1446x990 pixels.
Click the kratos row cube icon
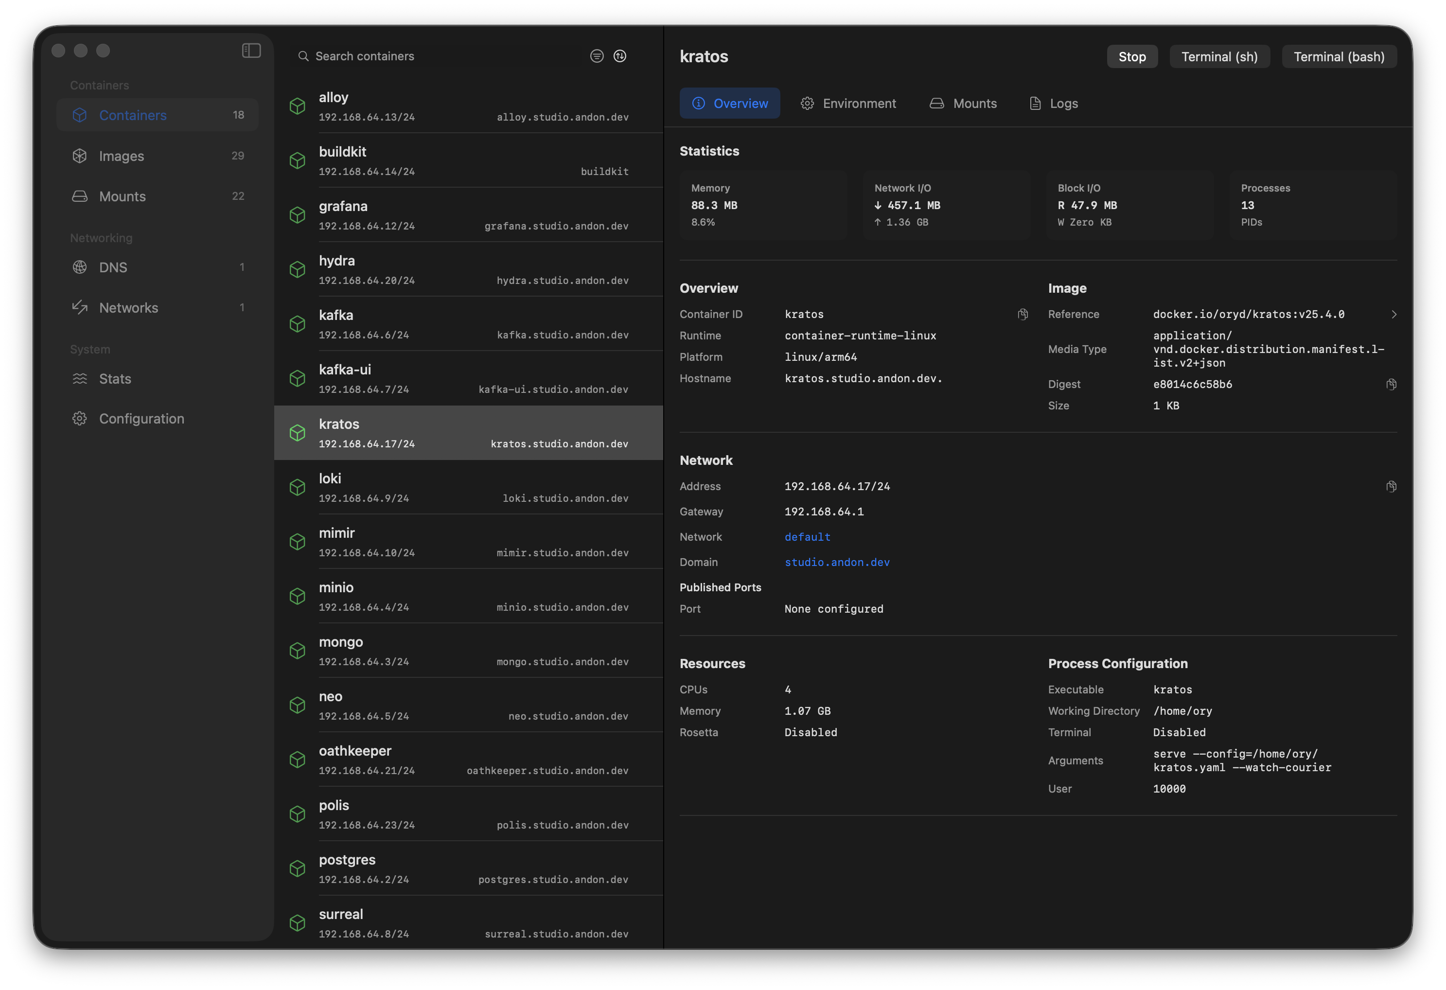[298, 433]
